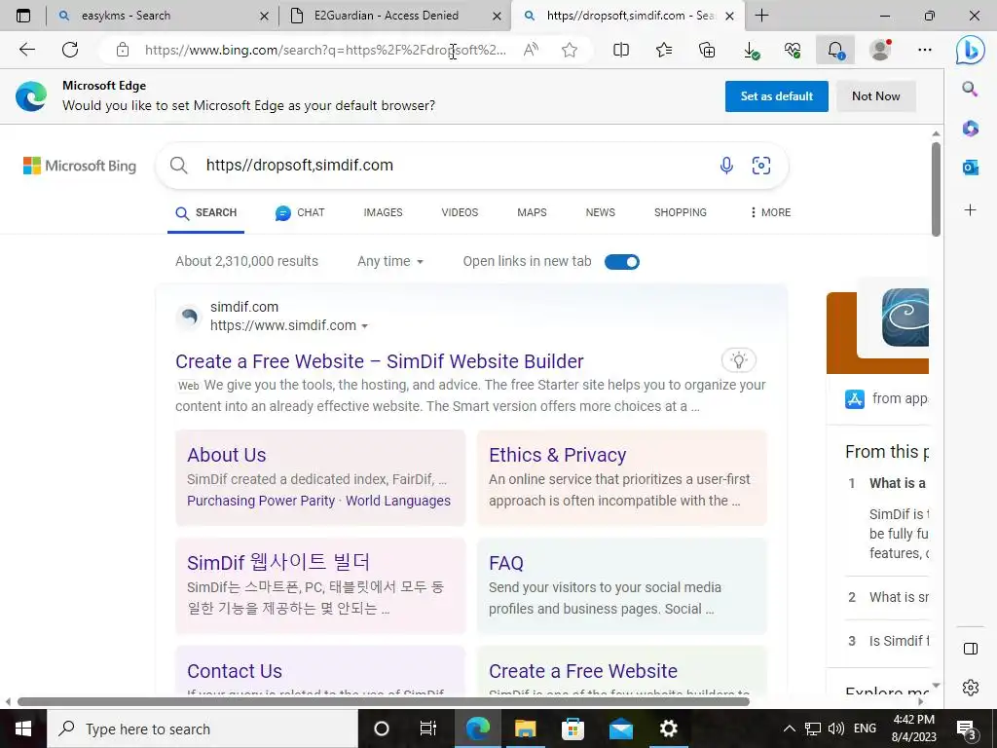Open Collections icon in toolbar
The height and width of the screenshot is (748, 997).
point(707,50)
